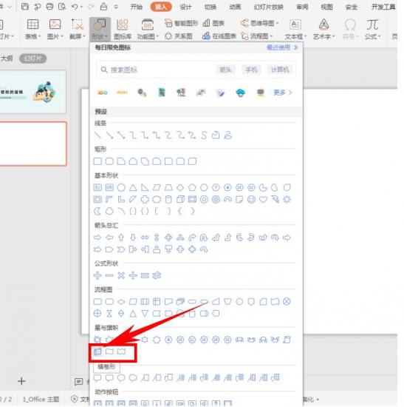The width and height of the screenshot is (404, 407).
Task: Select the smiley face basic shape
Action: click(x=251, y=199)
